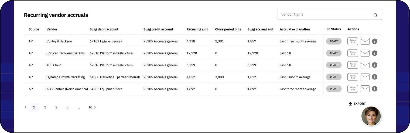Send email for Sprucer Recovery Systems
The image size is (410, 133).
tap(365, 53)
